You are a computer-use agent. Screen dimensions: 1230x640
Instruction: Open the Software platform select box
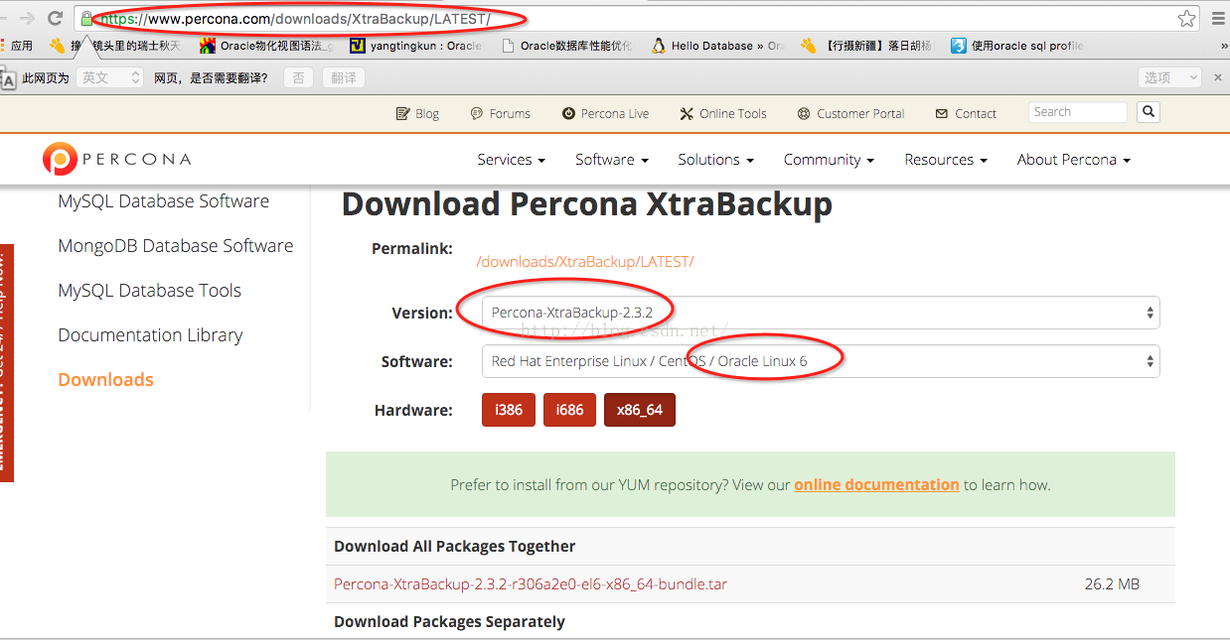click(x=821, y=361)
